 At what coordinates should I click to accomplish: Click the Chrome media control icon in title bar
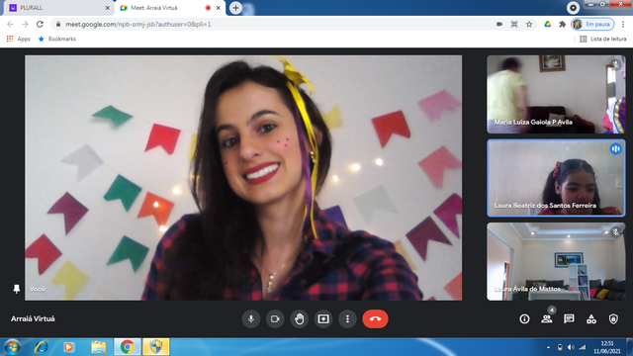[573, 7]
